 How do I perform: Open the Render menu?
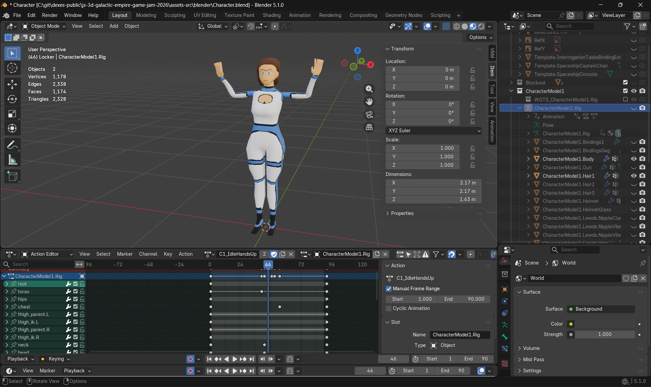pyautogui.click(x=50, y=15)
